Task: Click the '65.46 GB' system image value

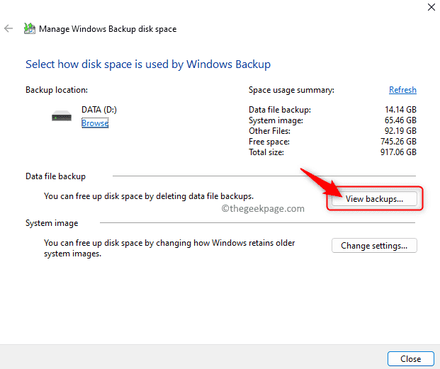Action: point(400,120)
